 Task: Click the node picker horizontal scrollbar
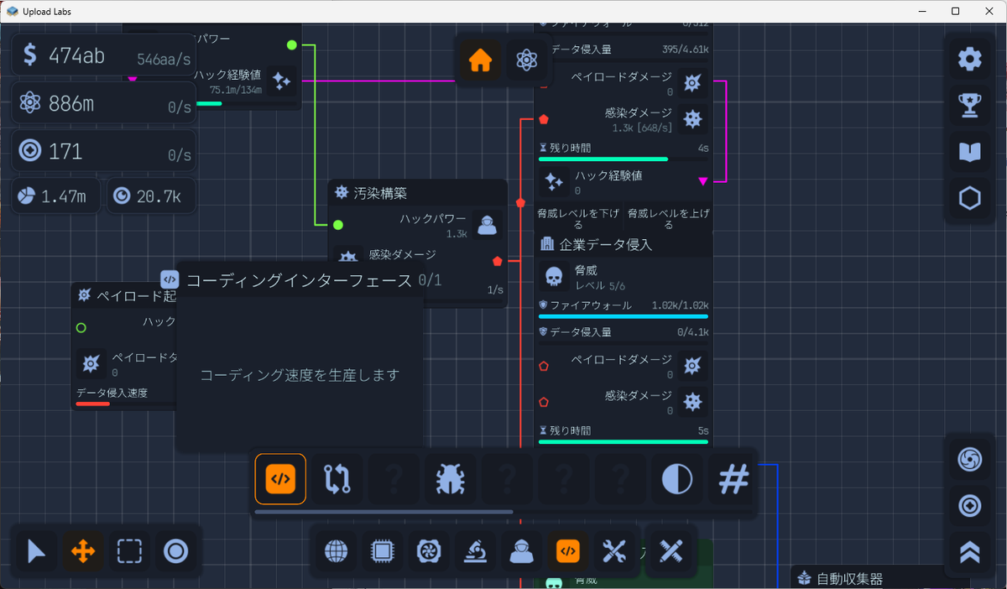coord(383,511)
